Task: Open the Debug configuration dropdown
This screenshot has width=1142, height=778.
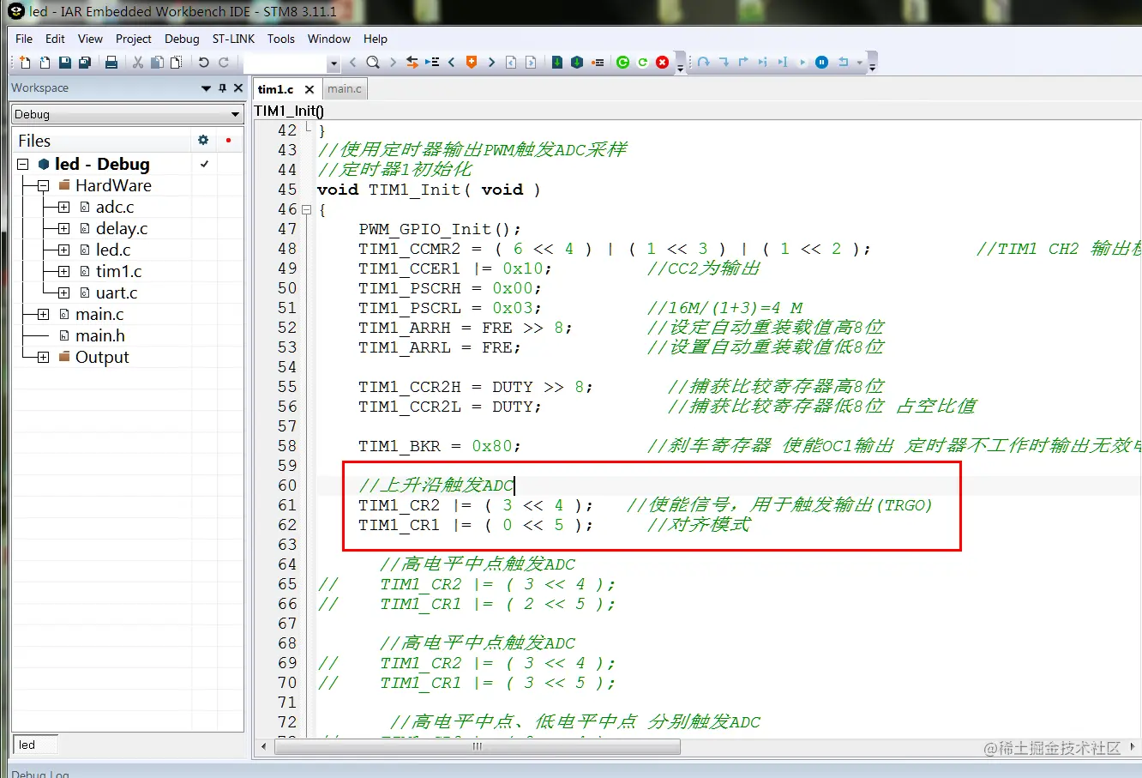Action: [236, 114]
